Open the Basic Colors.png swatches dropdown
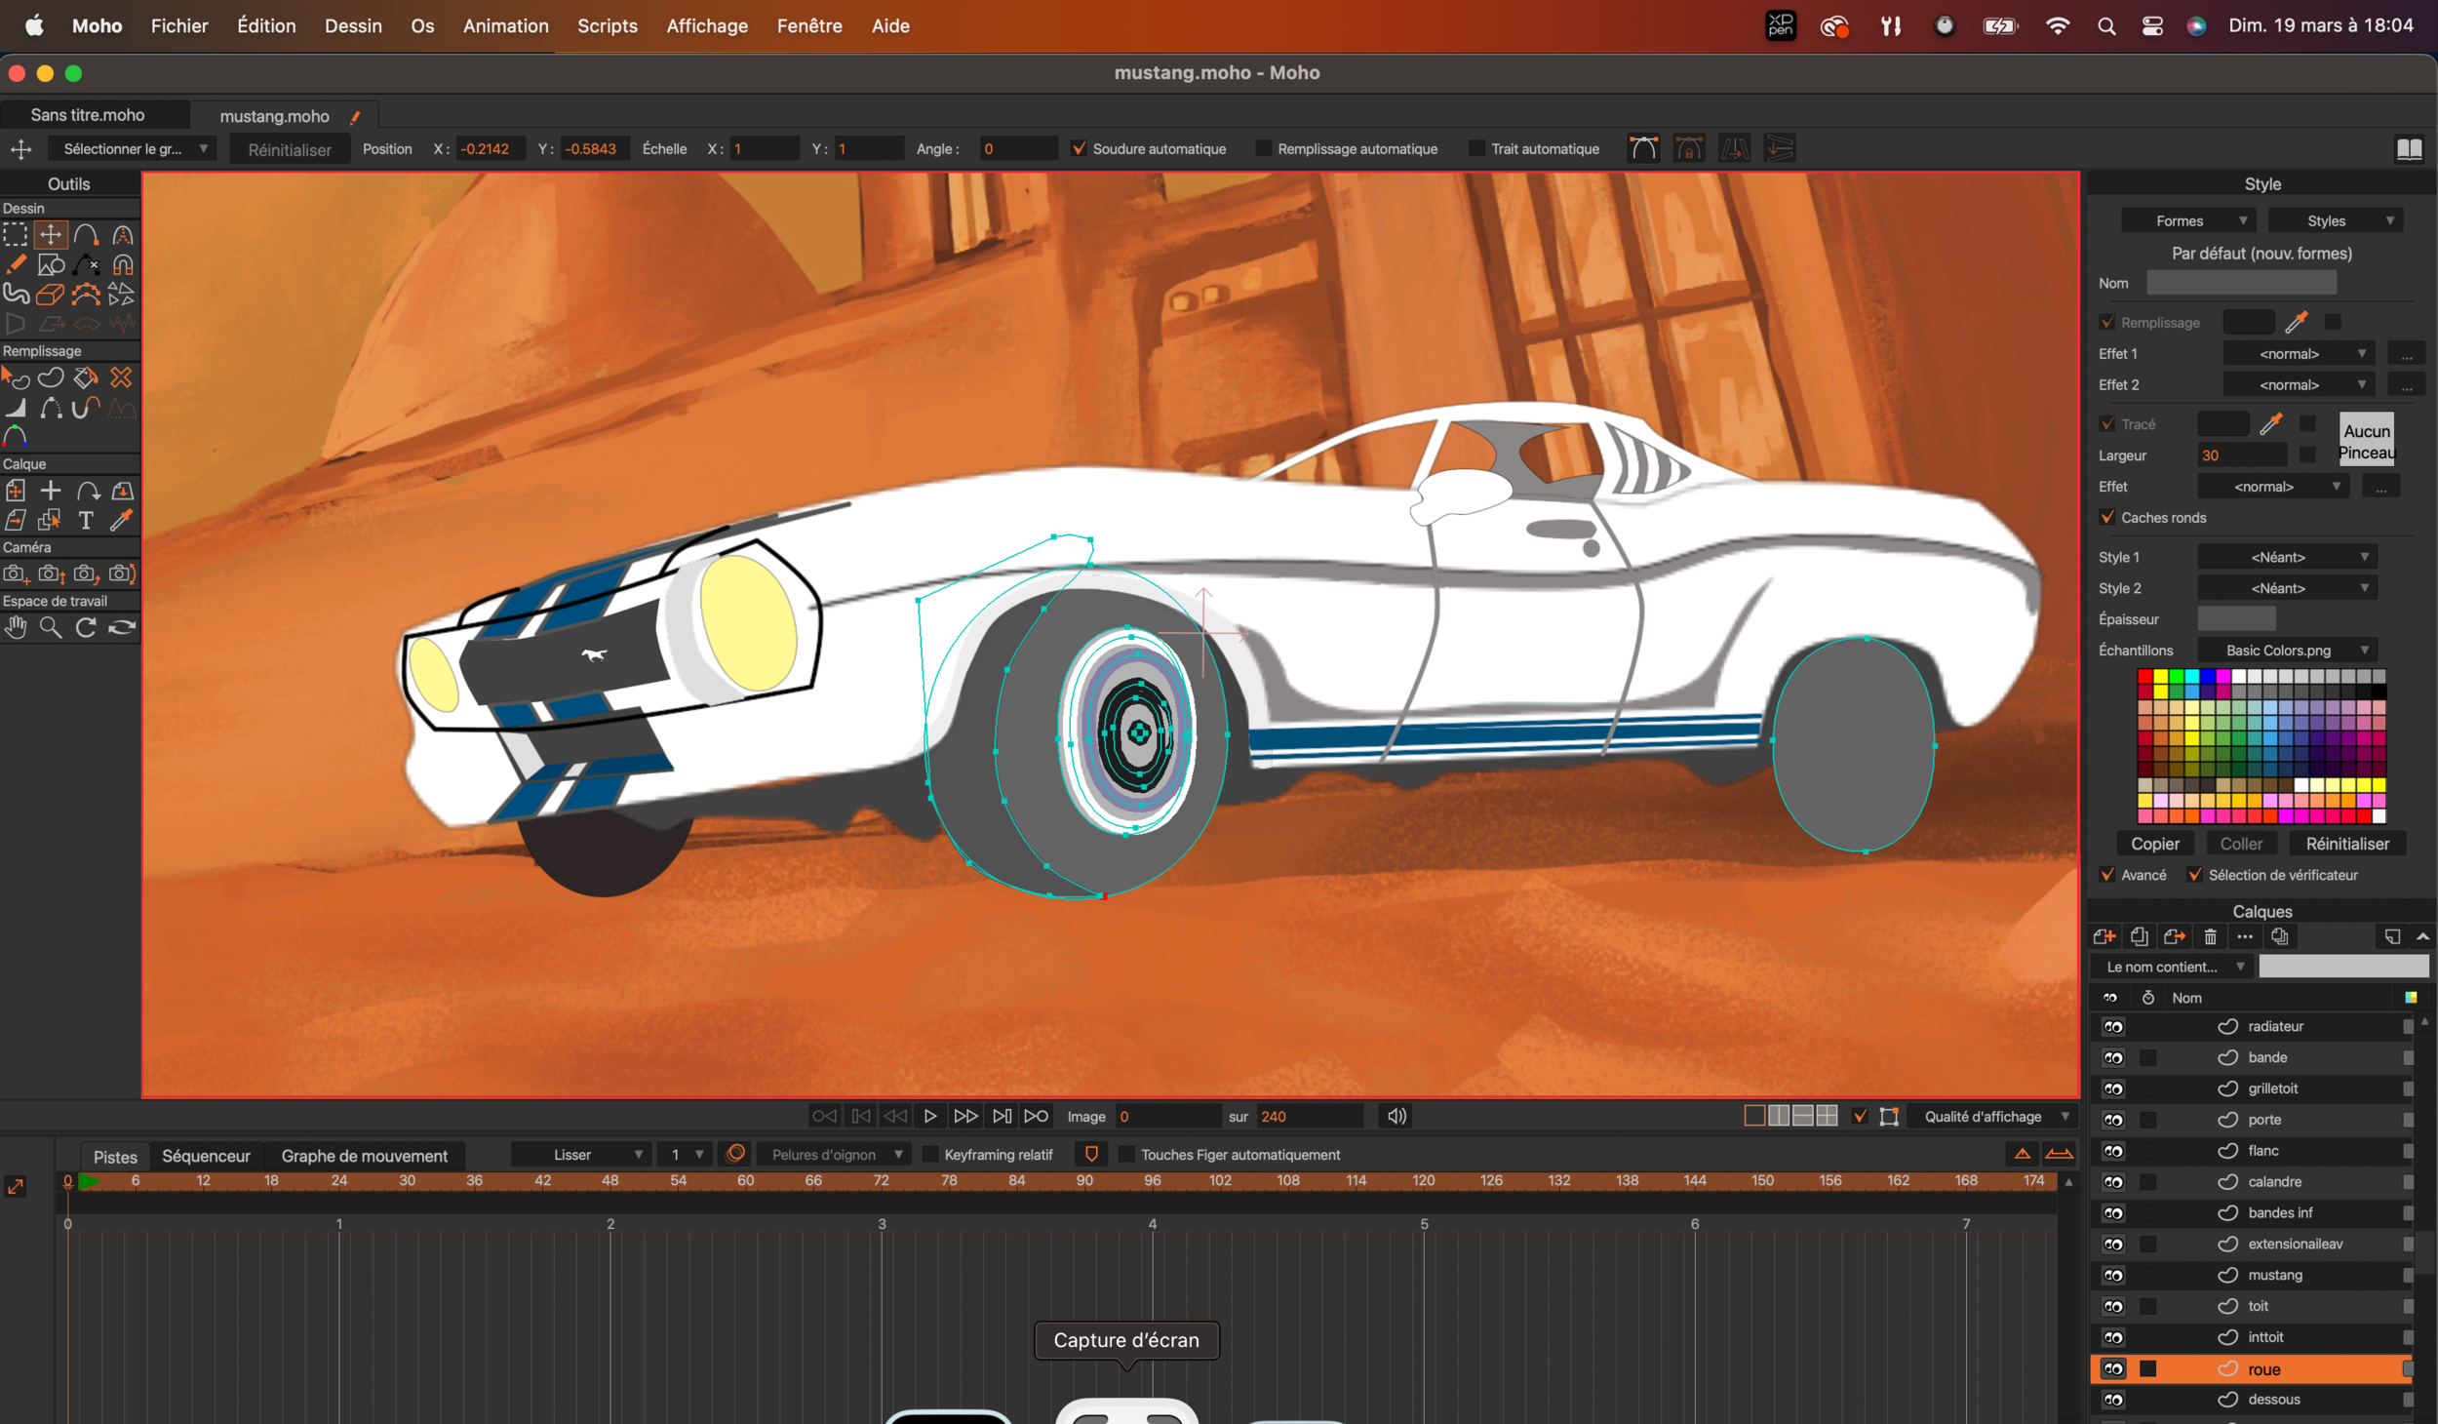The height and width of the screenshot is (1424, 2438). pyautogui.click(x=2287, y=651)
